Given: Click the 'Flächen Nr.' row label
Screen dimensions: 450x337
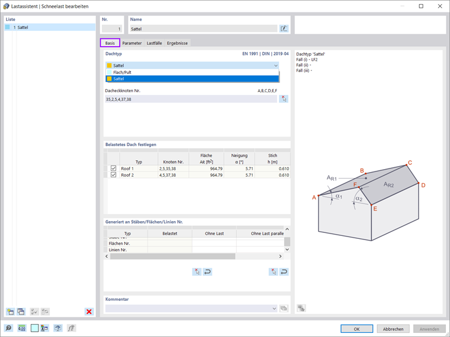Looking at the screenshot, I should coord(120,244).
